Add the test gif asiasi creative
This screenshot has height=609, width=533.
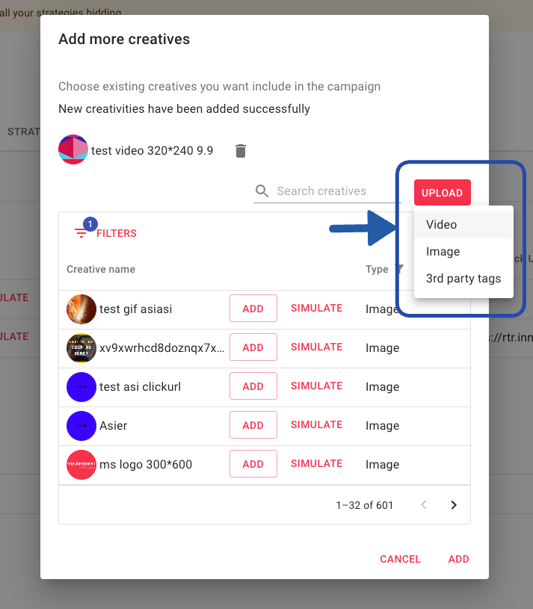click(253, 308)
